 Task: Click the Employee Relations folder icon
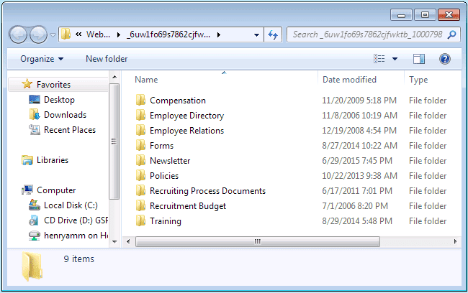(x=140, y=130)
